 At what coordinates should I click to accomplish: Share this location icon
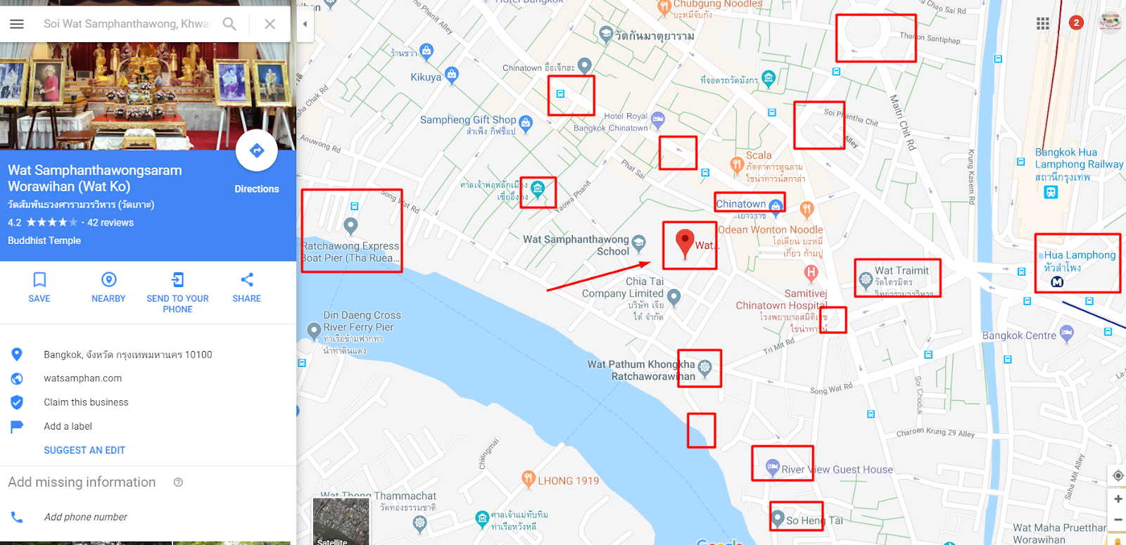tap(246, 280)
